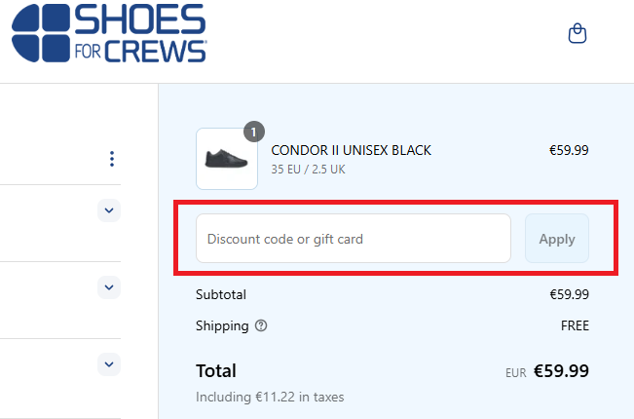Click the 35 EU / 2.5 UK size text

coord(308,169)
